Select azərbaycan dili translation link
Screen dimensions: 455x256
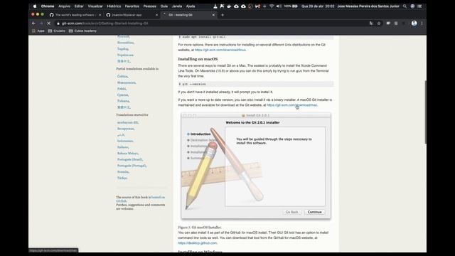[128, 122]
